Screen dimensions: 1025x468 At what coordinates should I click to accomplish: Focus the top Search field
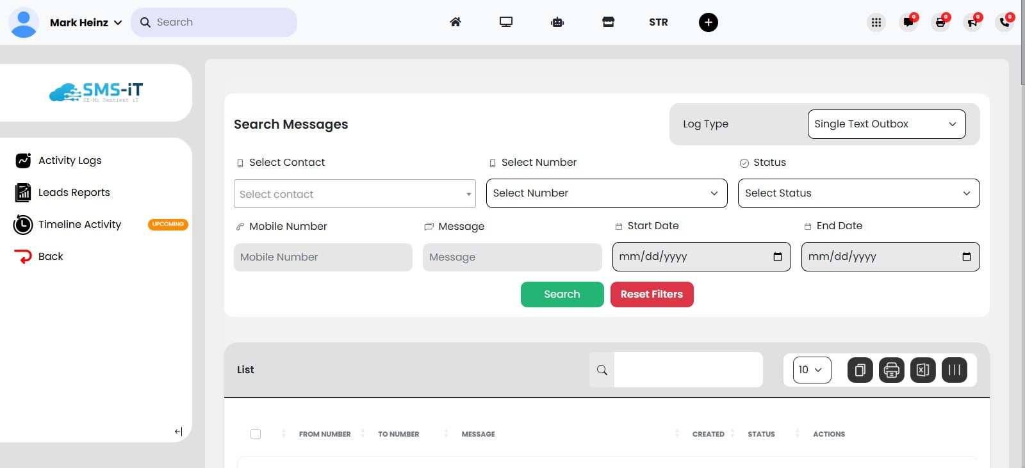click(214, 22)
